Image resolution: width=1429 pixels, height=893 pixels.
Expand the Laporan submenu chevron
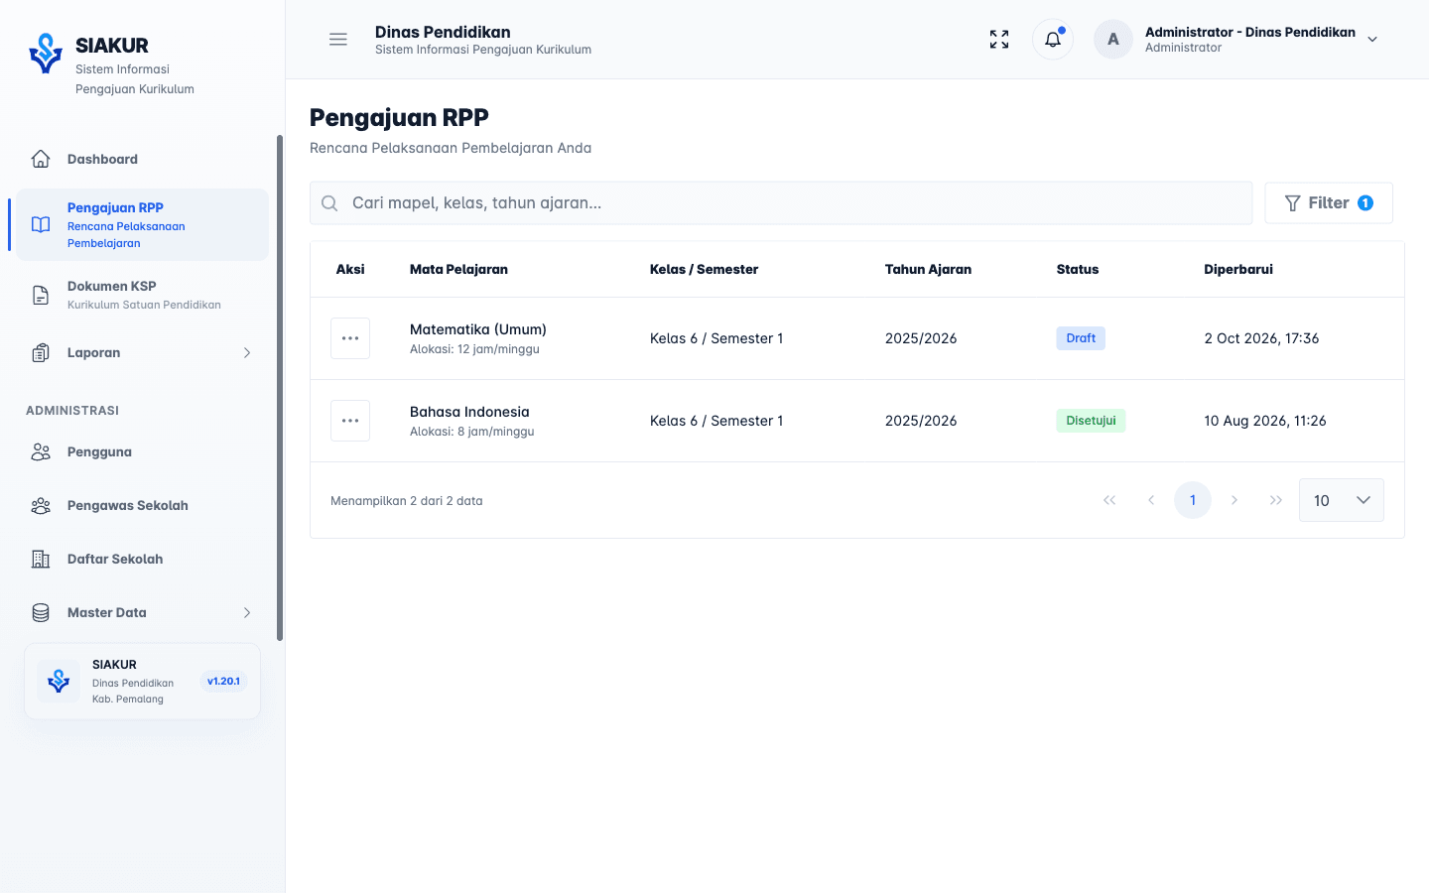(x=247, y=353)
